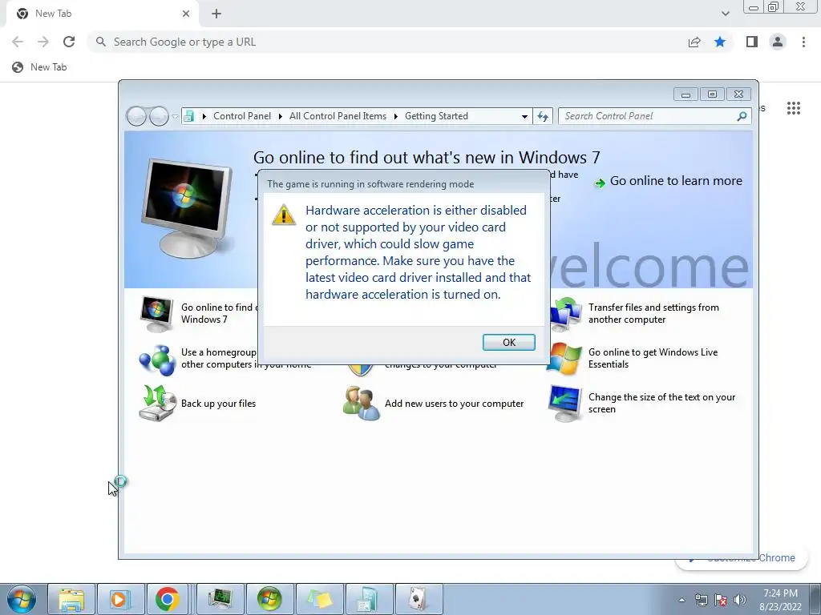
Task: Open the Windows Start menu
Action: (22, 599)
